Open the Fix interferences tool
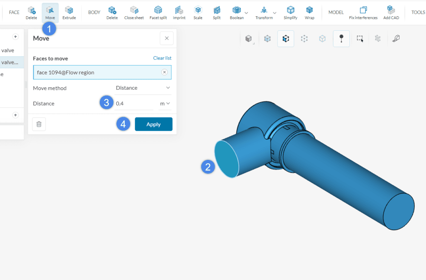 click(363, 12)
